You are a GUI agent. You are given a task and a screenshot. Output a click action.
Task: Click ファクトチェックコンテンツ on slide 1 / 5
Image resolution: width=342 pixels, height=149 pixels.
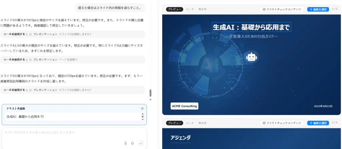point(282,9)
